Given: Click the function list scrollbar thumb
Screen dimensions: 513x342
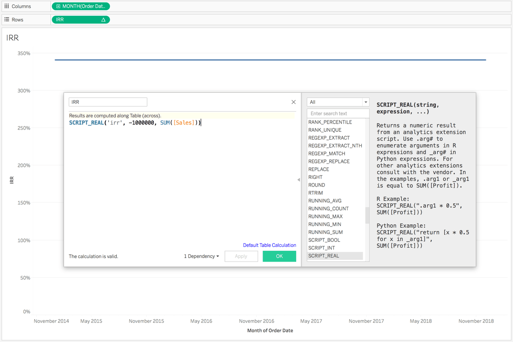Looking at the screenshot, I should pyautogui.click(x=367, y=215).
